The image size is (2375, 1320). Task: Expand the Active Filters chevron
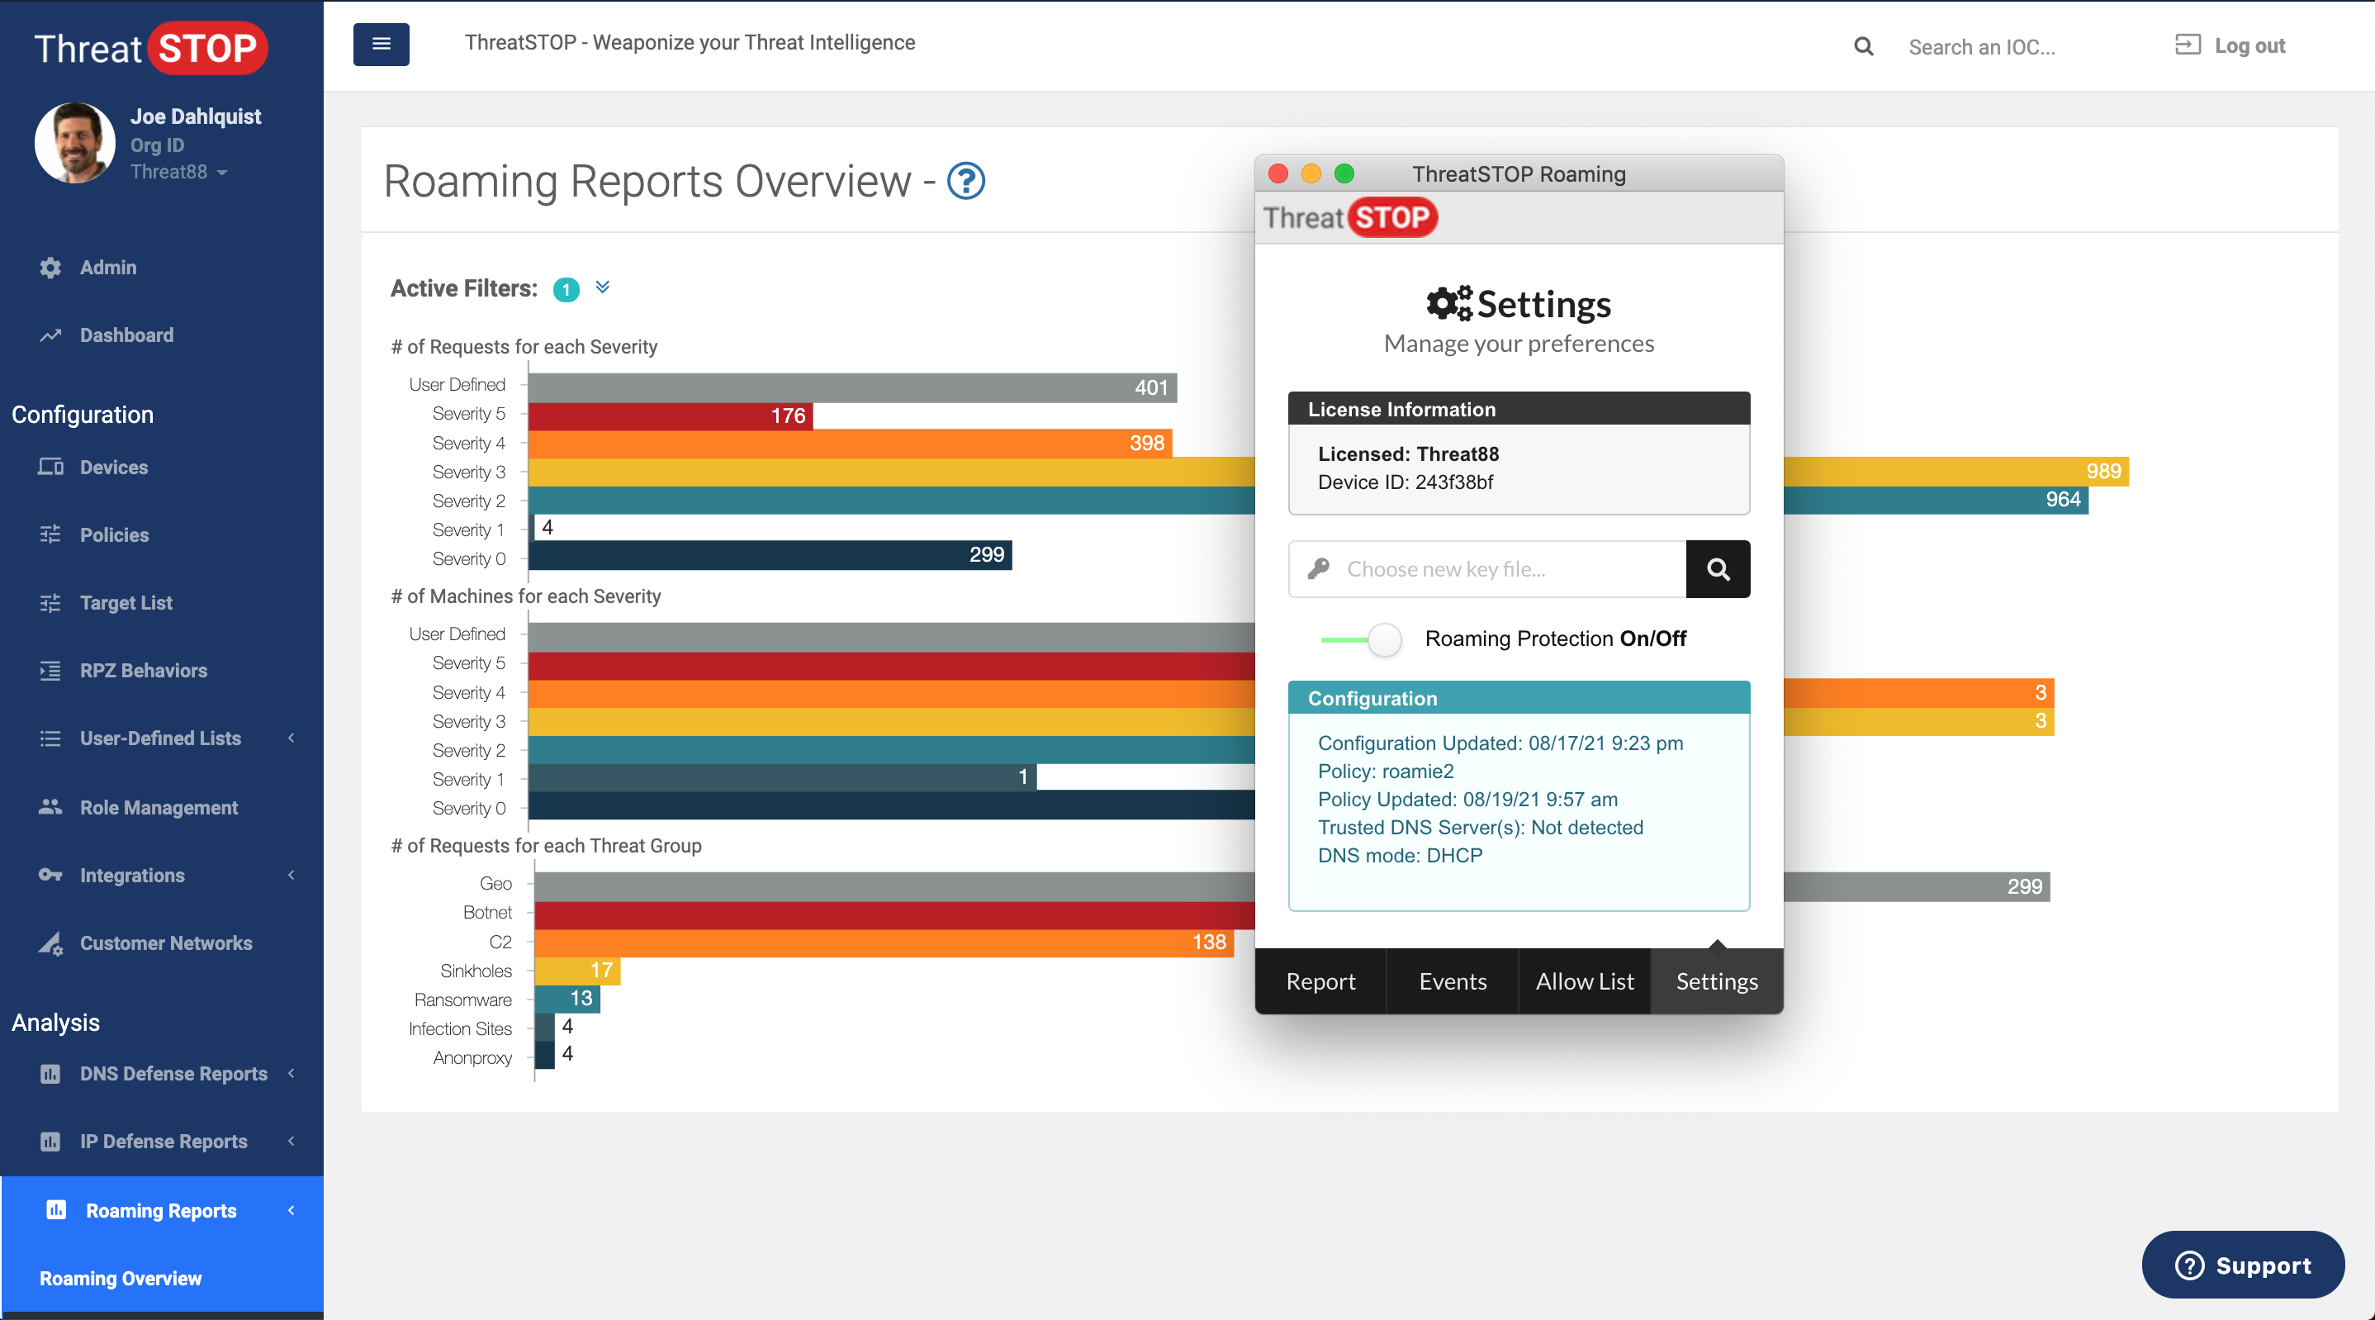point(603,287)
